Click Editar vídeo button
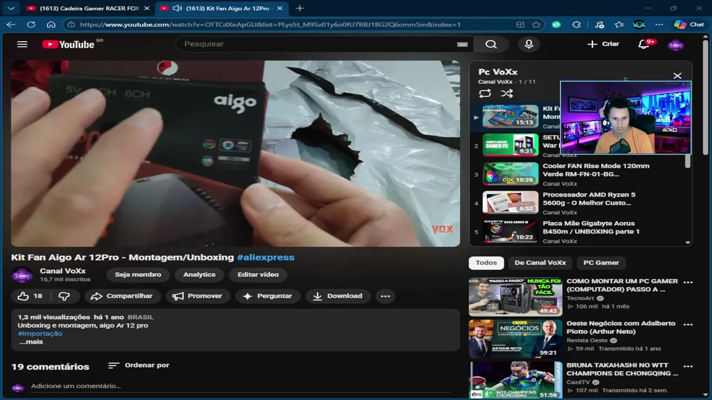 (258, 274)
